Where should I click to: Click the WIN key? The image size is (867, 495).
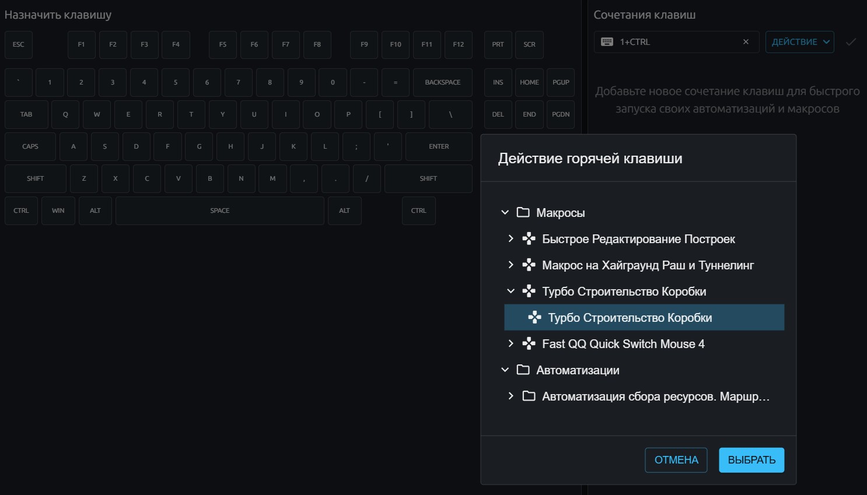pos(58,211)
